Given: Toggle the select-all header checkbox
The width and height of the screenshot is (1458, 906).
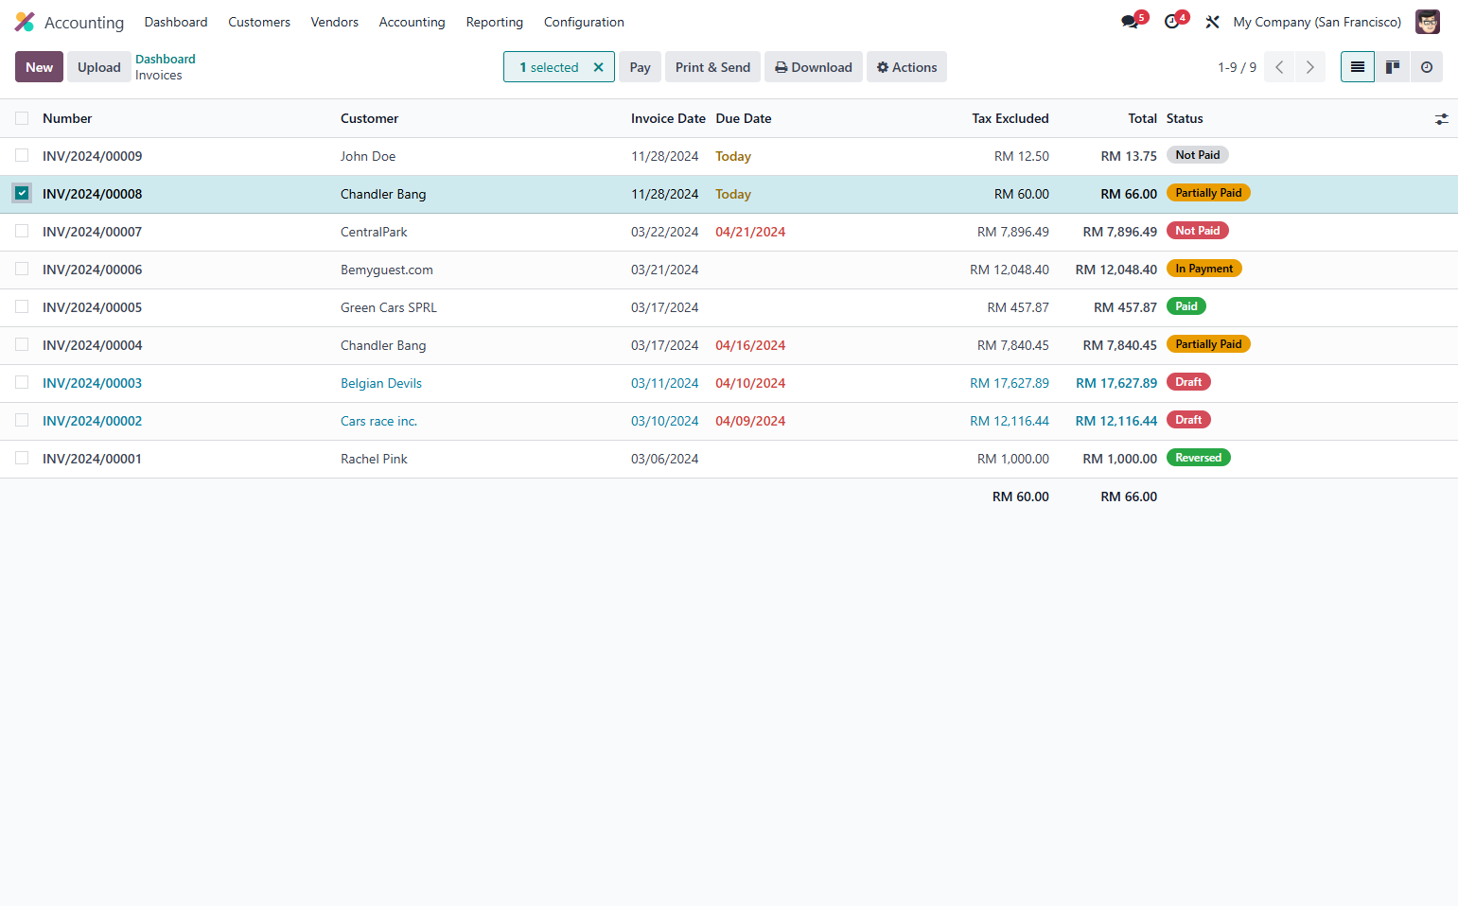Looking at the screenshot, I should pyautogui.click(x=22, y=118).
